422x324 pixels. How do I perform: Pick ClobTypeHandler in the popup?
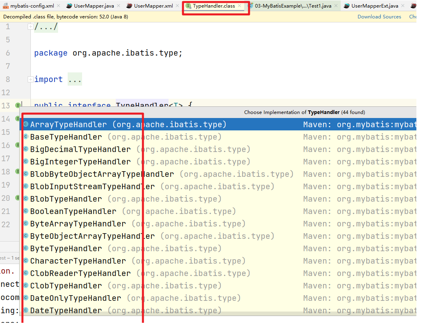point(218,286)
